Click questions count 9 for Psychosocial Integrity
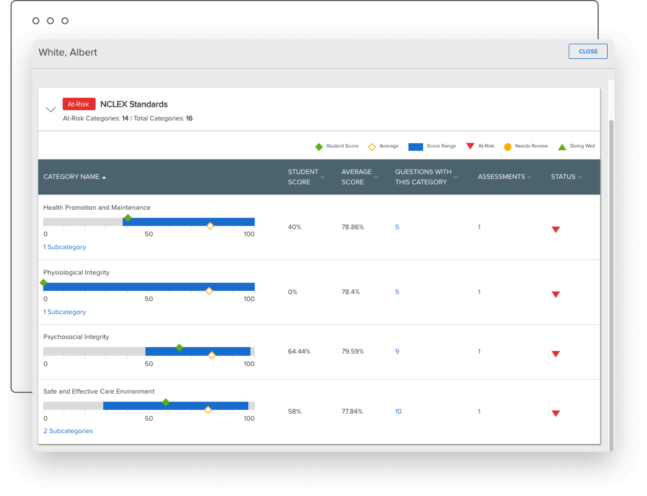 point(397,351)
